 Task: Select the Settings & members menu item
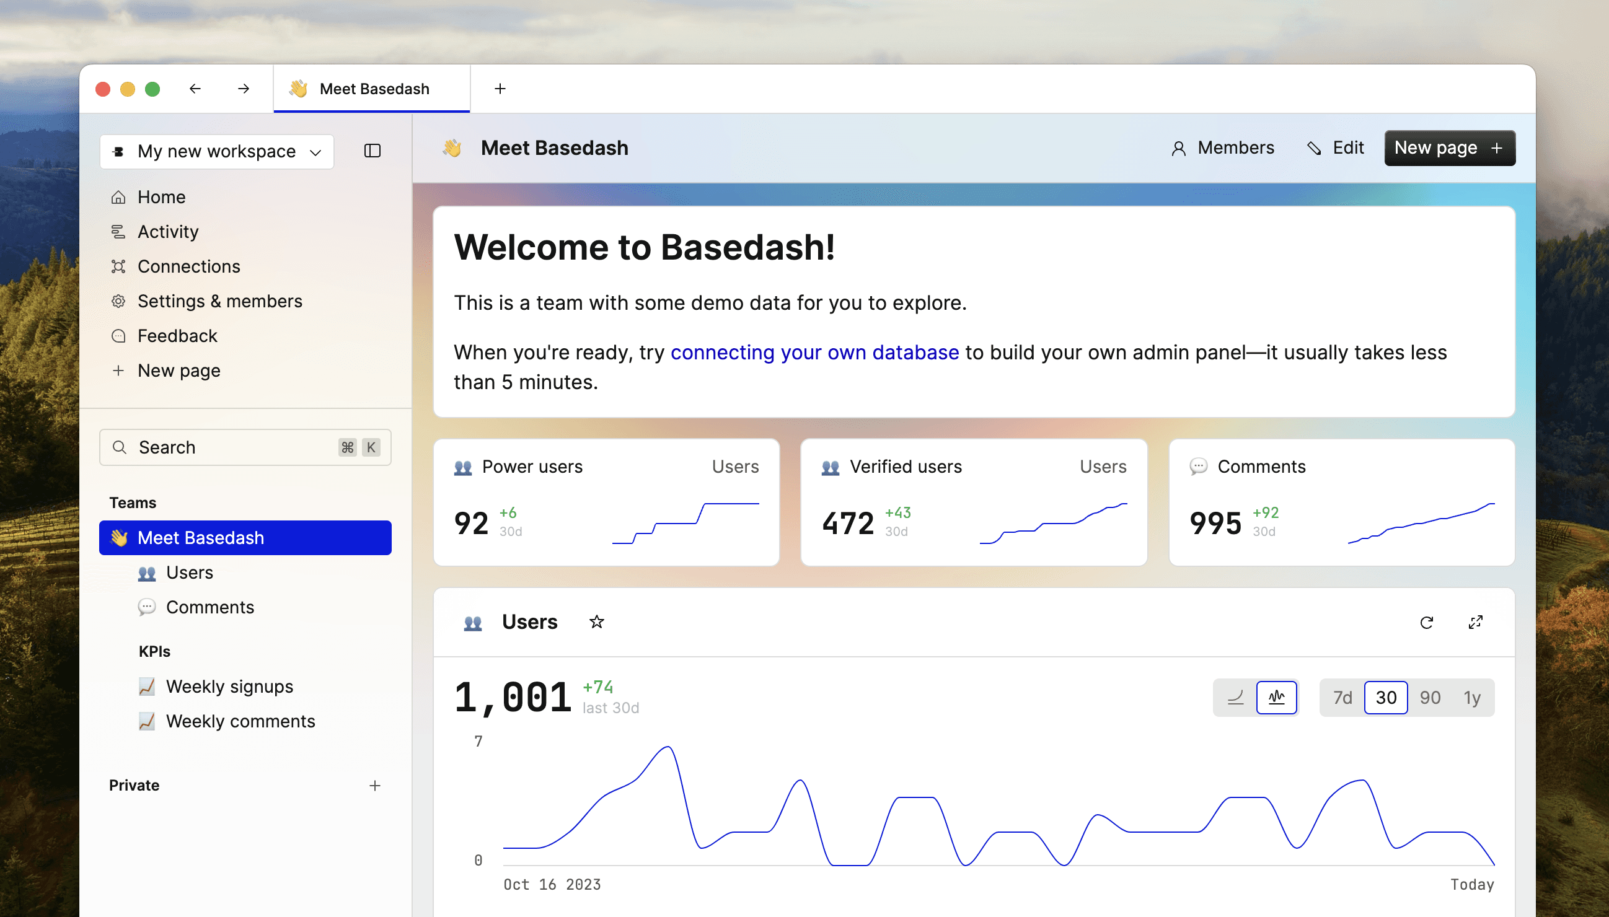point(220,301)
